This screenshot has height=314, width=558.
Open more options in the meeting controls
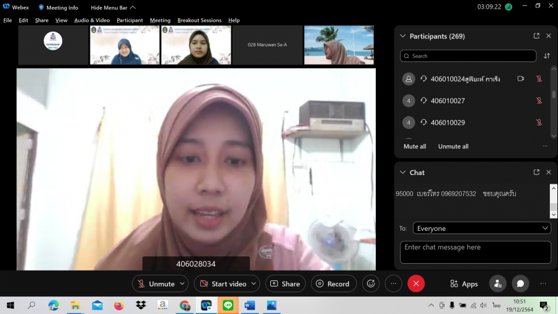[394, 284]
